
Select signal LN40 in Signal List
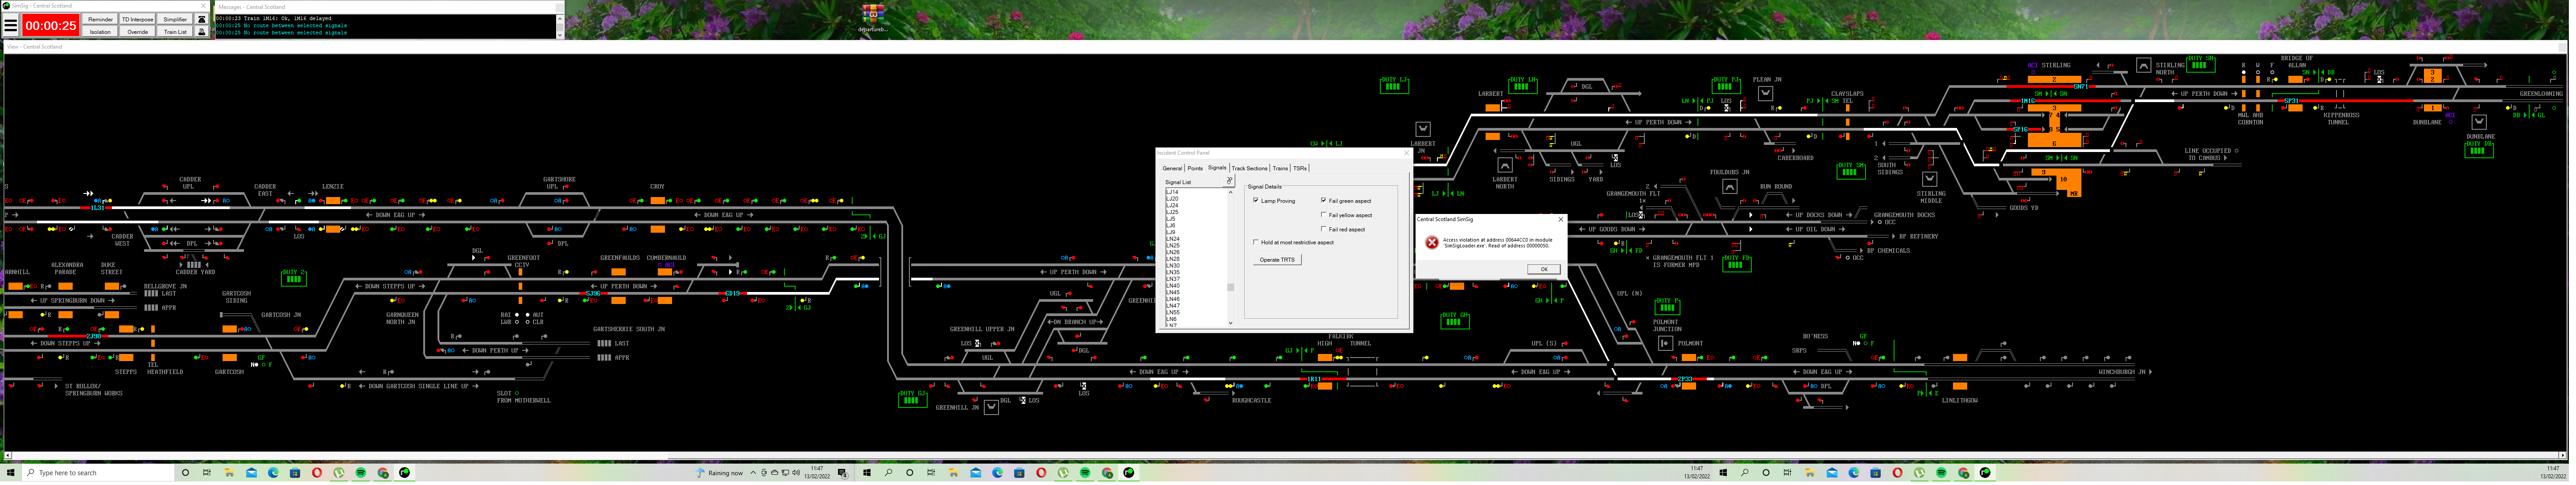point(1173,286)
